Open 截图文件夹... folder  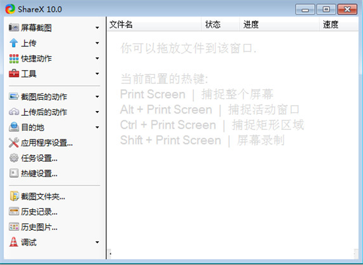[x=43, y=196]
